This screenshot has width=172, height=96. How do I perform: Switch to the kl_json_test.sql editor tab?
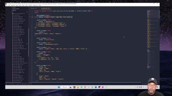[x=45, y=8]
